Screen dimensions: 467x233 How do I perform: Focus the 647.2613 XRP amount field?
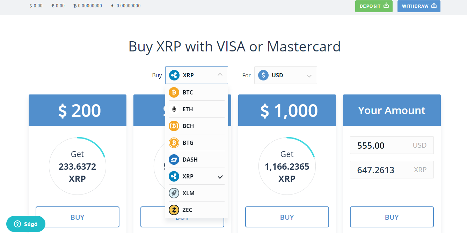coord(392,170)
